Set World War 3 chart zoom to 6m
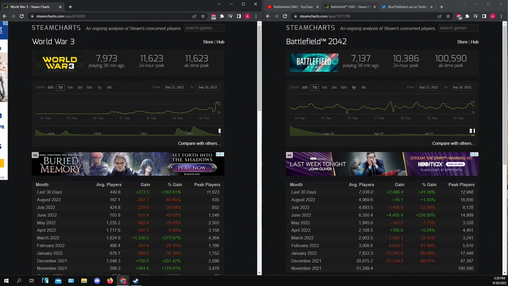 [90, 87]
